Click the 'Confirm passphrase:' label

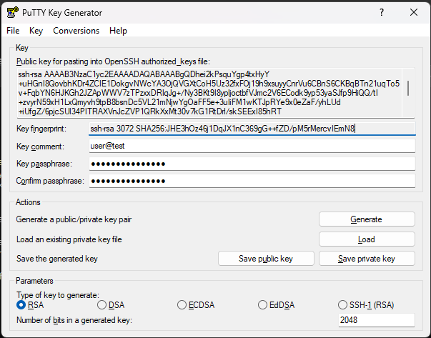pyautogui.click(x=50, y=181)
